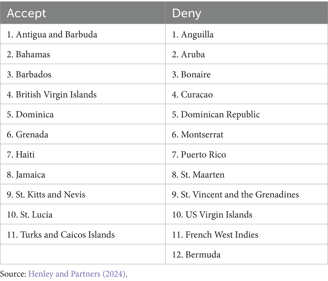The width and height of the screenshot is (328, 281).
Task: Select the Dominican Republic cell
Action: point(246,114)
